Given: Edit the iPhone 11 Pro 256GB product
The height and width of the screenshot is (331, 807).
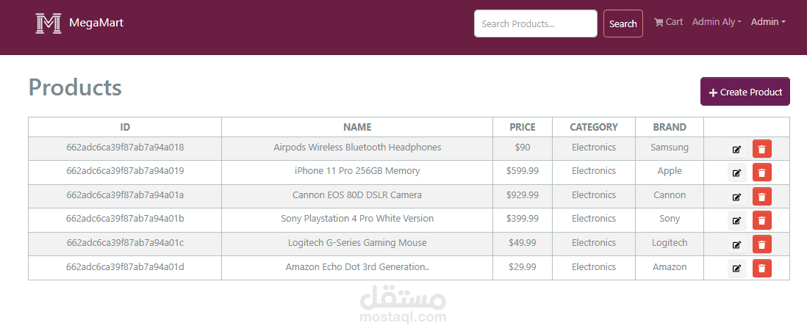Looking at the screenshot, I should (x=737, y=172).
